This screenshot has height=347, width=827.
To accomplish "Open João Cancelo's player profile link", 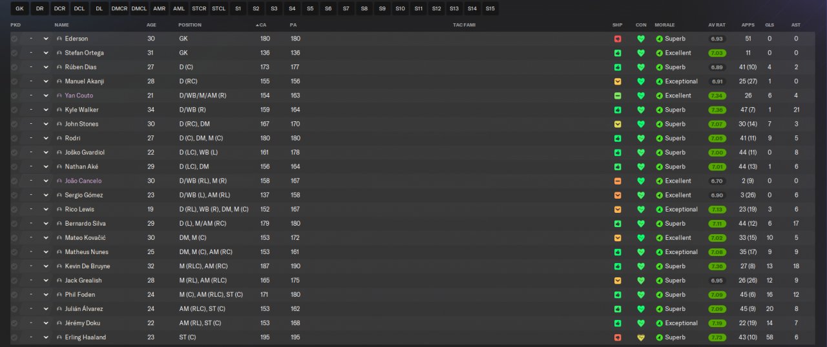I will pyautogui.click(x=83, y=181).
